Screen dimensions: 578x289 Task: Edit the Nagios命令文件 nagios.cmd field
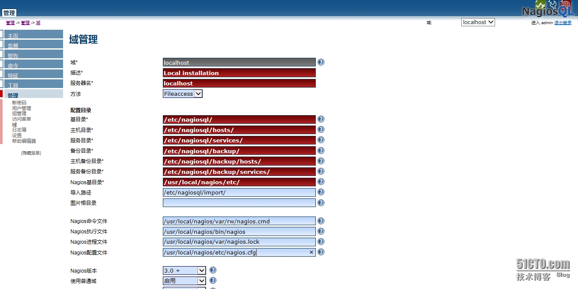(x=239, y=221)
